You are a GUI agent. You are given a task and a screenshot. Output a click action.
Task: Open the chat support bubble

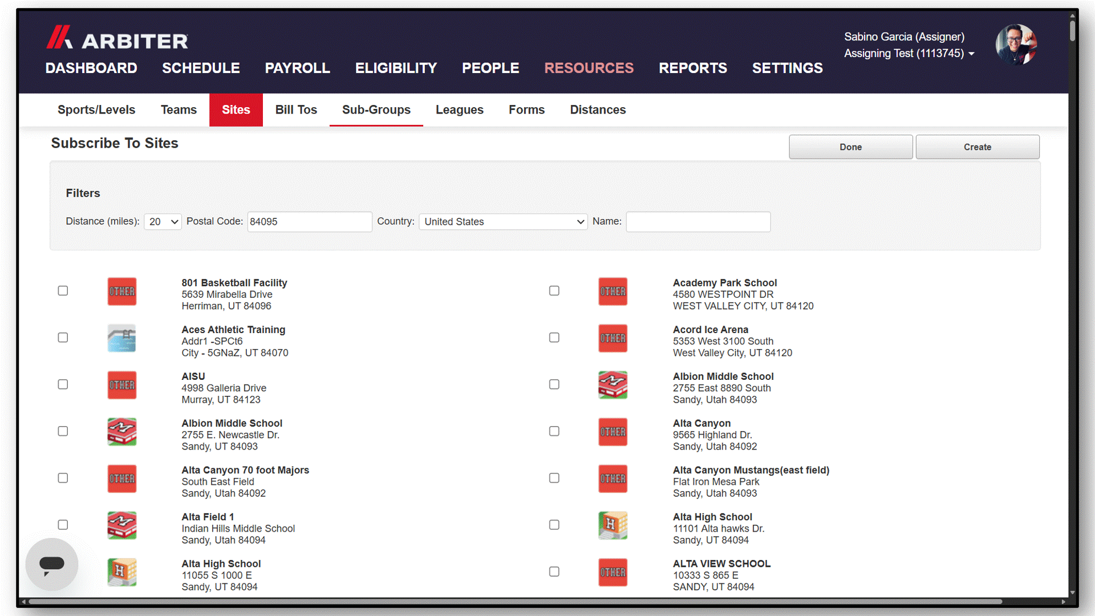pos(52,564)
